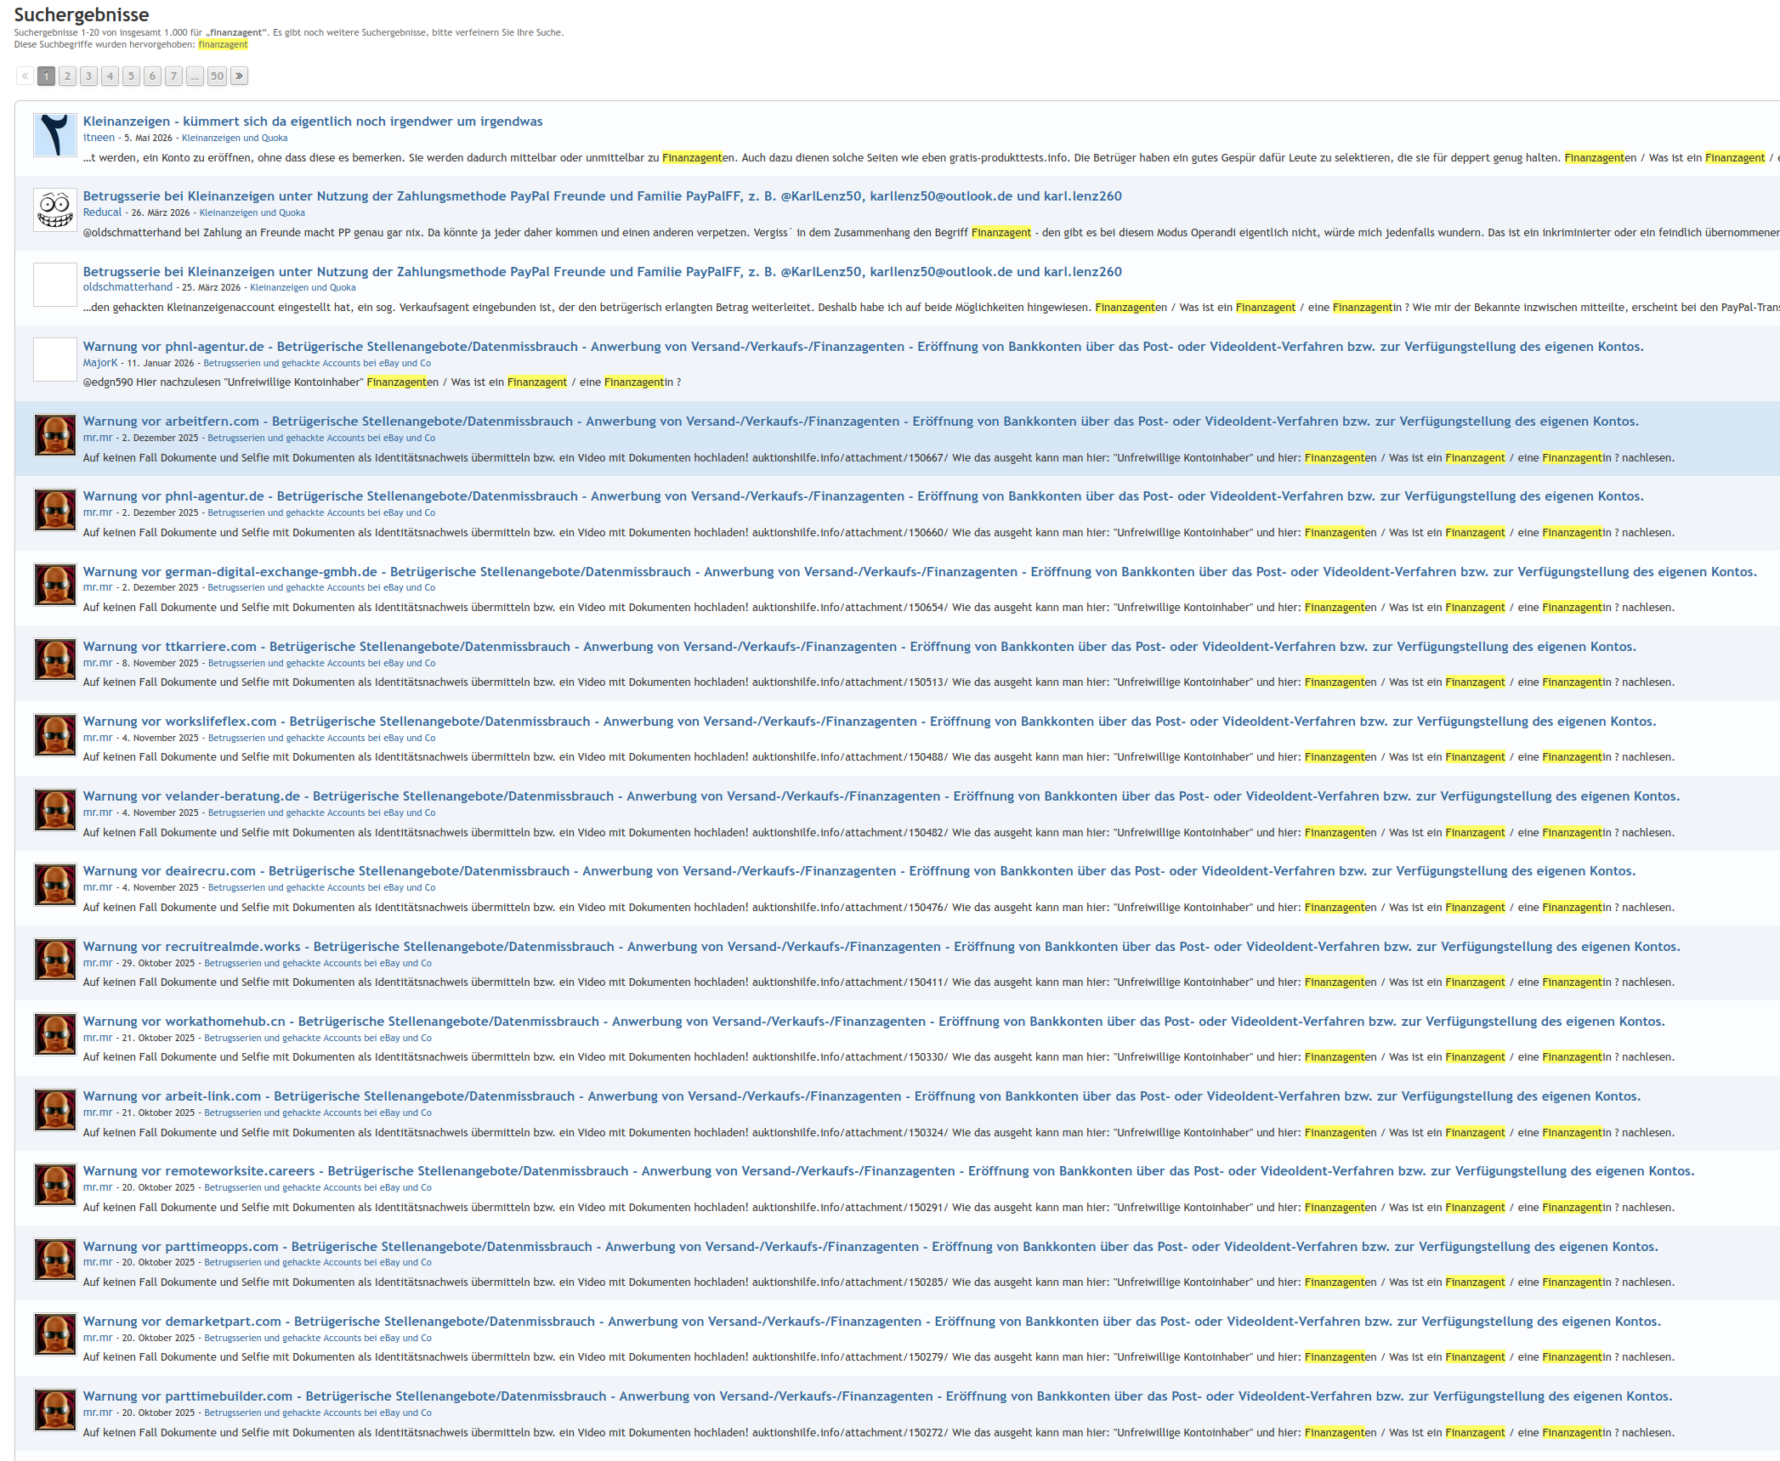Viewport: 1780px width, 1461px height.
Task: Click Reducal's grinning face avatar
Action: coord(55,210)
